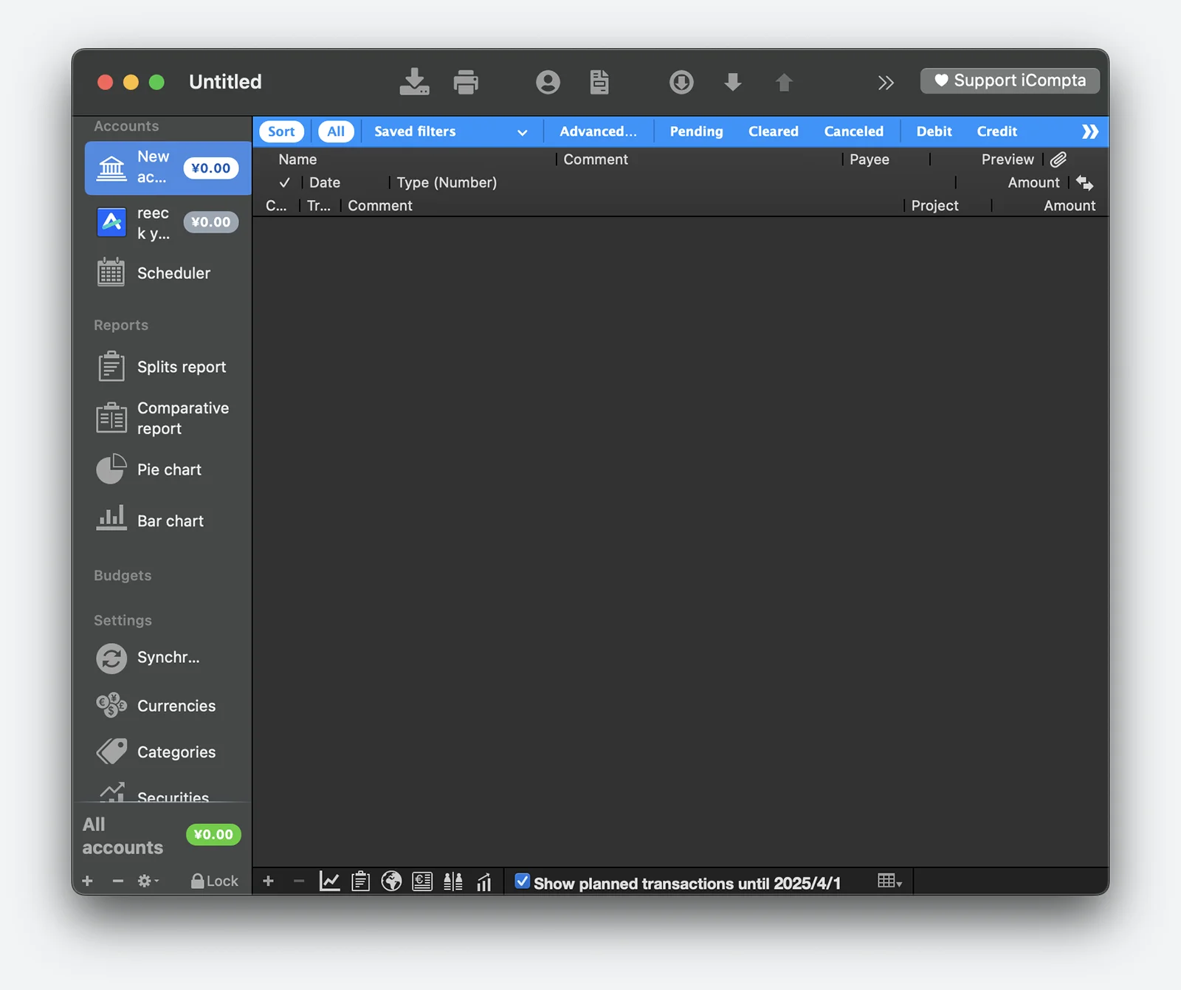The image size is (1181, 990).
Task: Open the sidebar gear actions menu
Action: coord(148,881)
